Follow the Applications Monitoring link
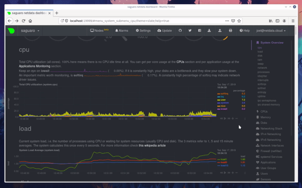This screenshot has height=188, width=302. click(34, 66)
